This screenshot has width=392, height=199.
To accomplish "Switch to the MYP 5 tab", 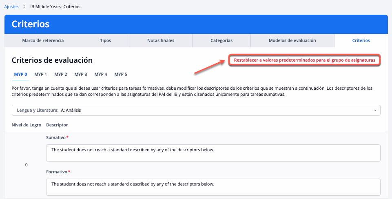I will pos(121,75).
